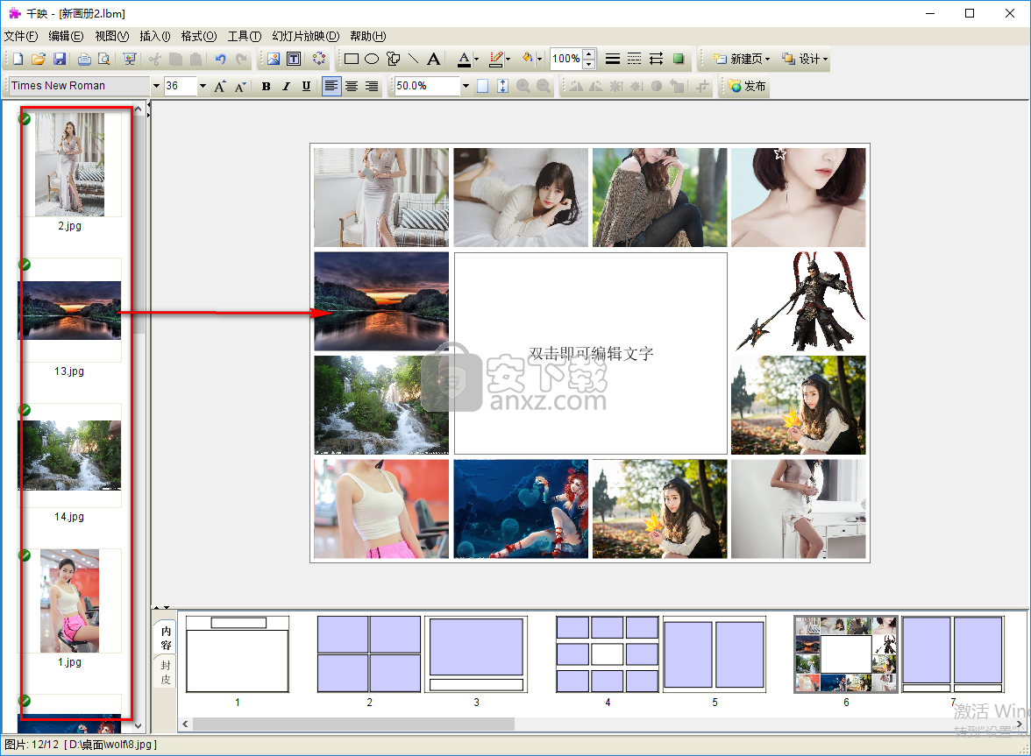Apply line color pencil icon

coord(496,59)
